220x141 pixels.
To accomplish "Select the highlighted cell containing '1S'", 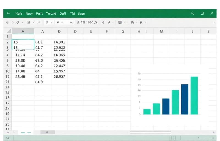I will (x=23, y=42).
